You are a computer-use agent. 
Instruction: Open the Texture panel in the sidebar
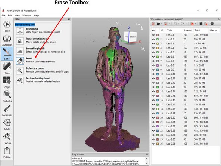(x=7, y=138)
